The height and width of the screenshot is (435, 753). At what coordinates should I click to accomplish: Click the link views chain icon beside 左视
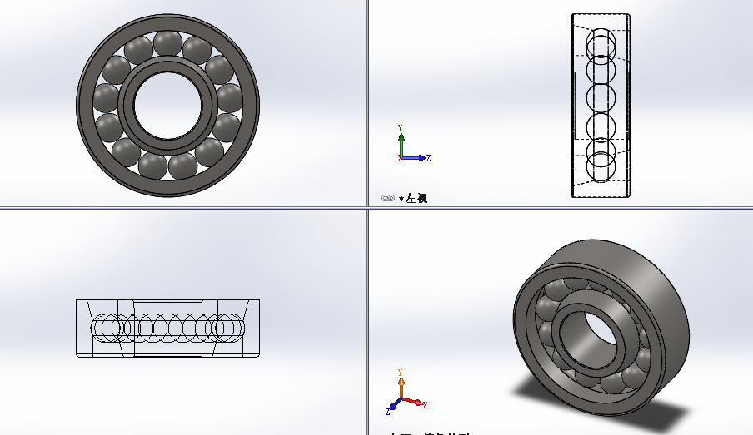pyautogui.click(x=388, y=198)
